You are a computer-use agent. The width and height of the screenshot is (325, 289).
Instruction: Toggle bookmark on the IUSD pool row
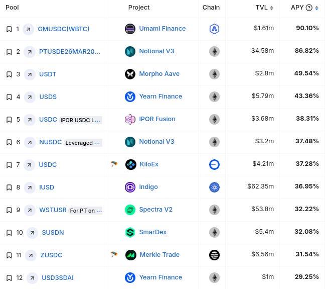[x=9, y=187]
